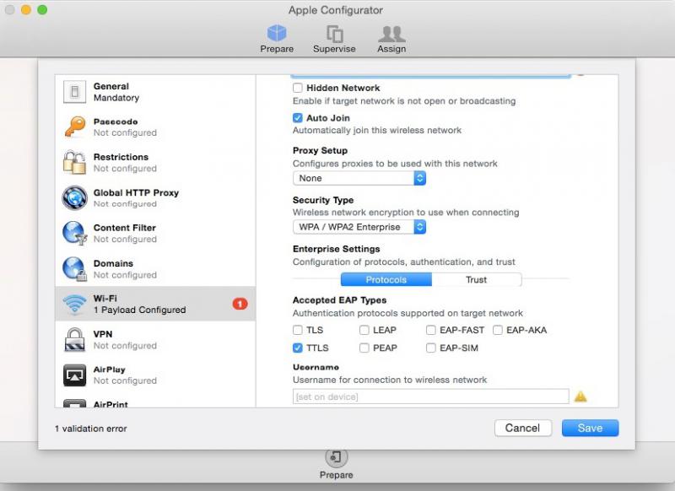Select the "Restrictions" payload label

pos(121,157)
